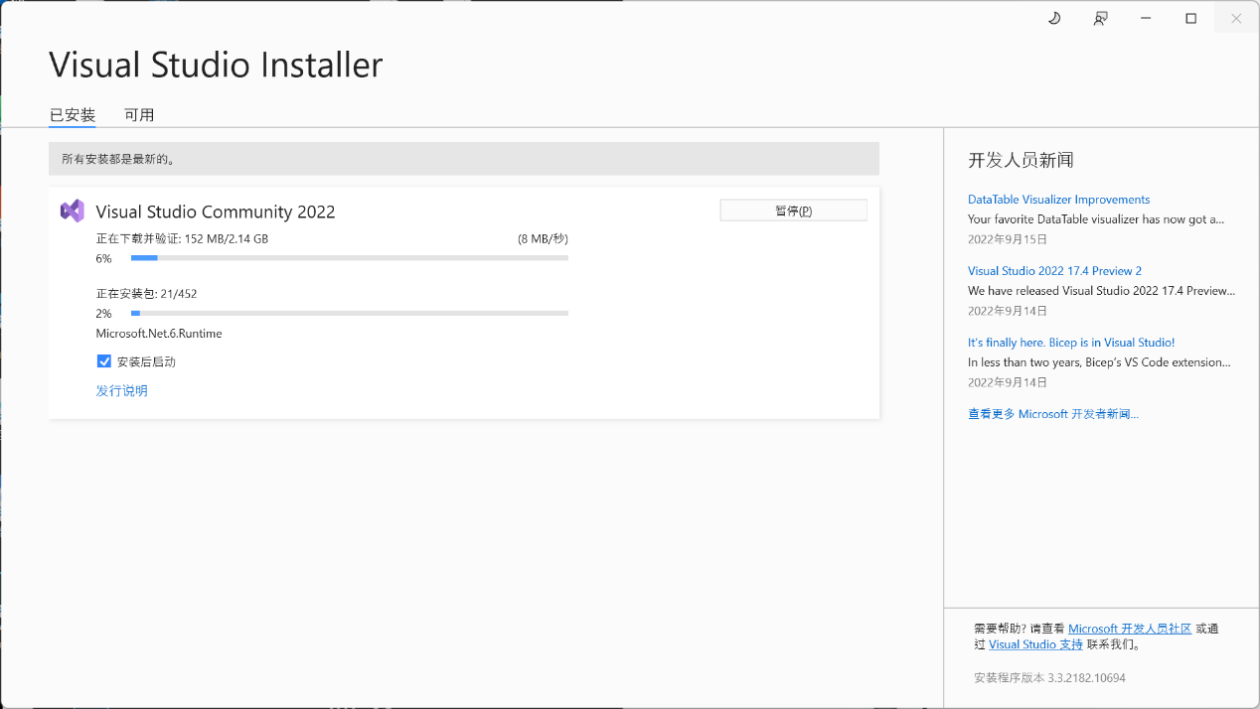Read the Bicep is in Visual Studio article
Image resolution: width=1260 pixels, height=709 pixels.
pyautogui.click(x=1071, y=343)
